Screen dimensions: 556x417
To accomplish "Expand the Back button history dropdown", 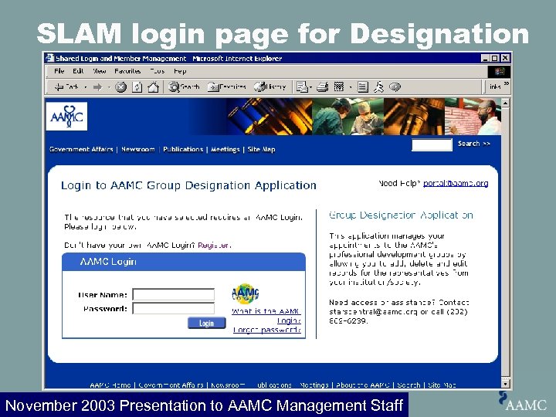I will (x=86, y=87).
